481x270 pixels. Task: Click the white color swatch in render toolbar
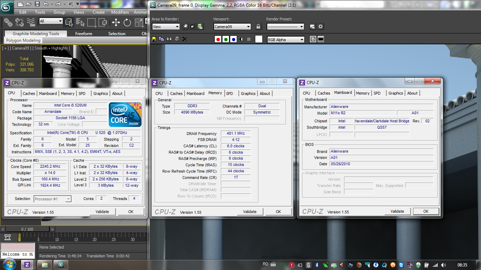pos(259,39)
